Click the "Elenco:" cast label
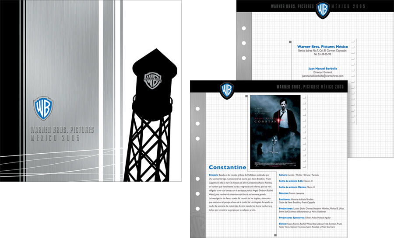The image size is (394, 238). pyautogui.click(x=283, y=224)
